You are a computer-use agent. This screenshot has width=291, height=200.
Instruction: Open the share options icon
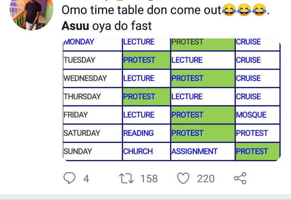click(240, 179)
